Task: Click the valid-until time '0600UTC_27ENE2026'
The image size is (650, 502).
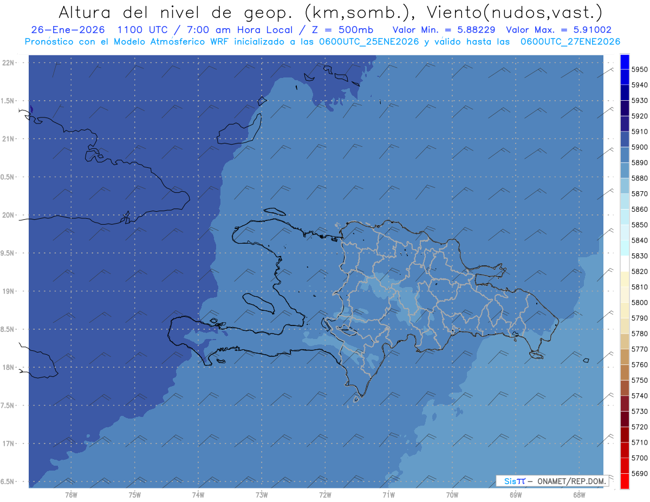Action: [570, 42]
